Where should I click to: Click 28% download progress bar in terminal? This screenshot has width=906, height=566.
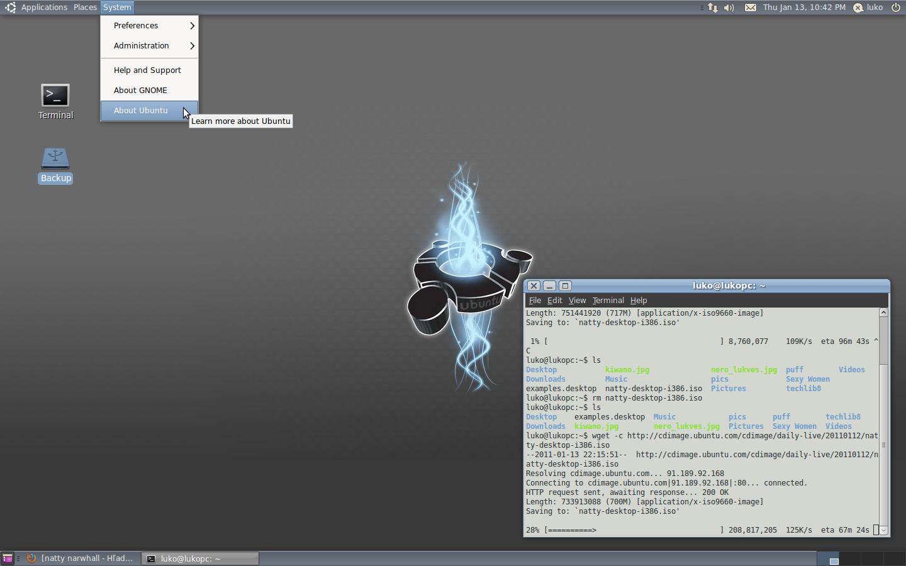[x=634, y=530]
